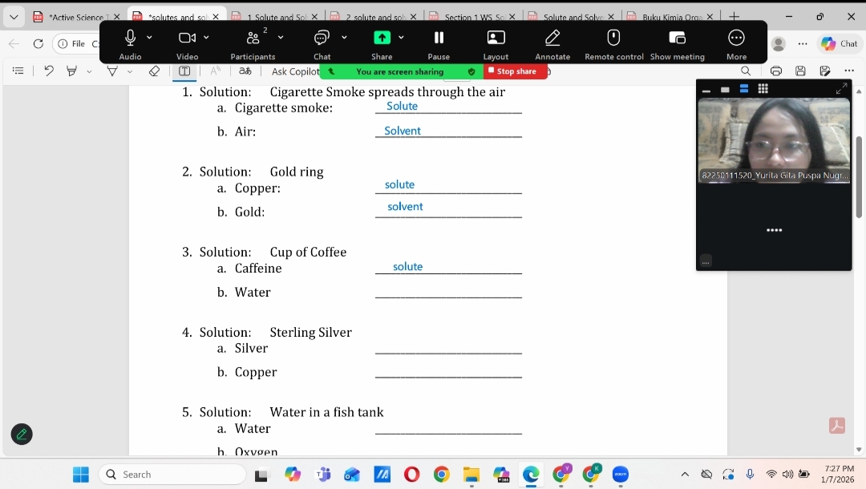The height and width of the screenshot is (489, 866).
Task: Open the dropdown arrow beside Video
Action: tap(206, 38)
